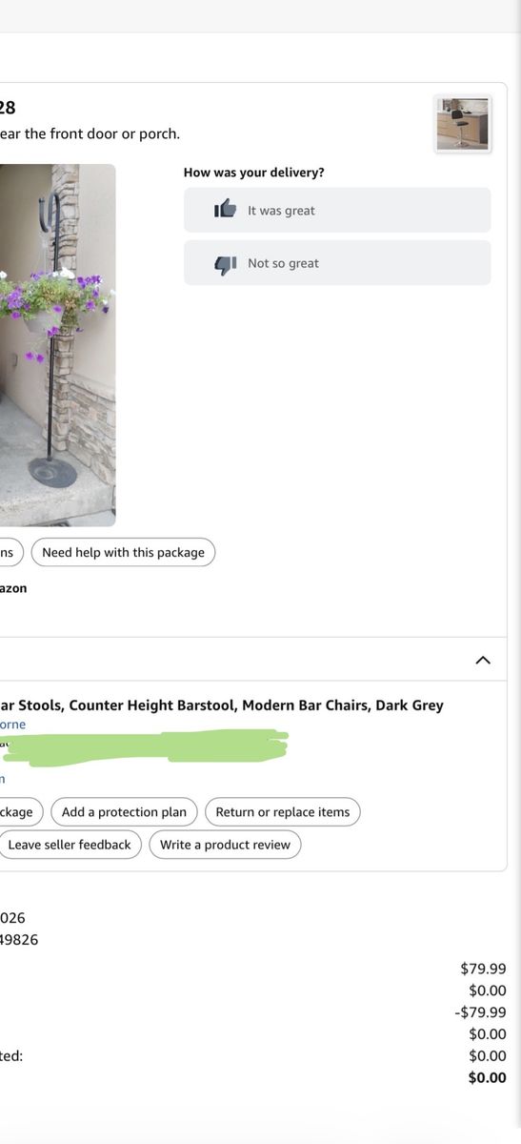This screenshot has height=1144, width=521.
Task: Click 'Add a protection plan'
Action: 125,812
